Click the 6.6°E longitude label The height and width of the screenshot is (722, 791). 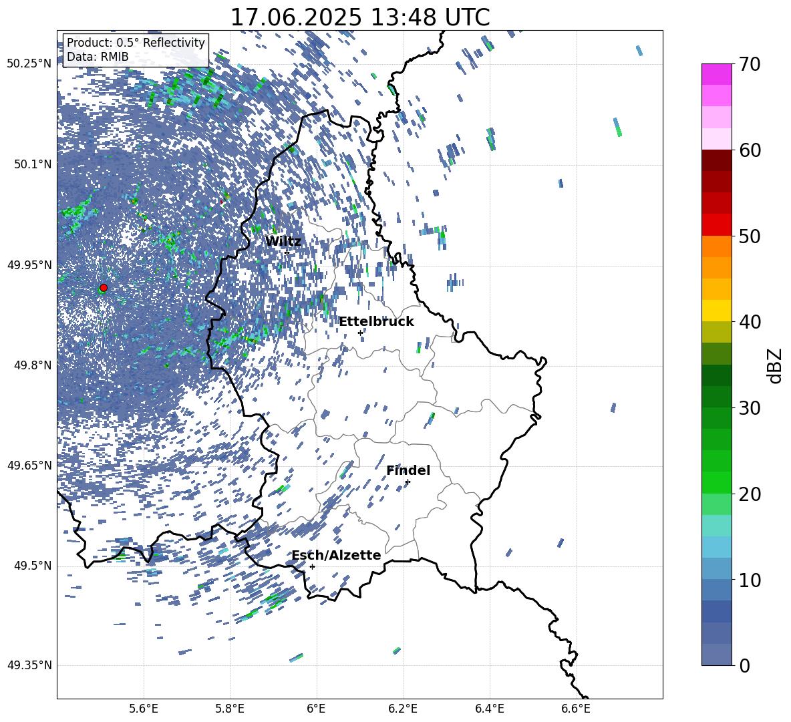(x=576, y=709)
